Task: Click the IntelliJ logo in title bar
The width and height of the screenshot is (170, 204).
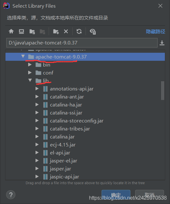Action: [6, 6]
